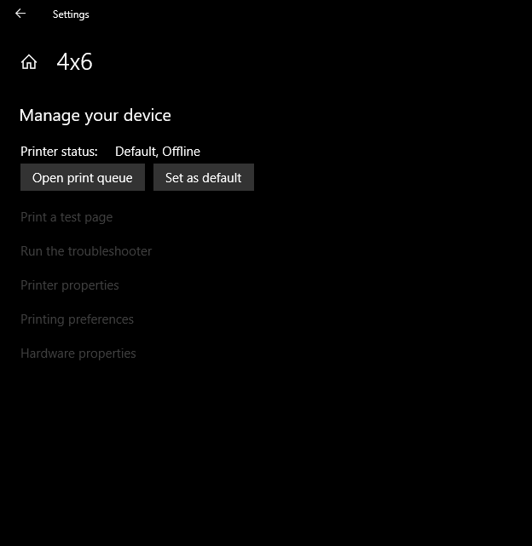532x546 pixels.
Task: Click the 4x6 printer name heading
Action: pyautogui.click(x=74, y=62)
